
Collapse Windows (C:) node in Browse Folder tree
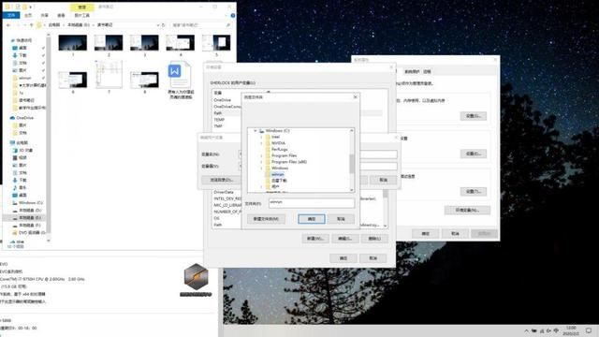tap(256, 131)
